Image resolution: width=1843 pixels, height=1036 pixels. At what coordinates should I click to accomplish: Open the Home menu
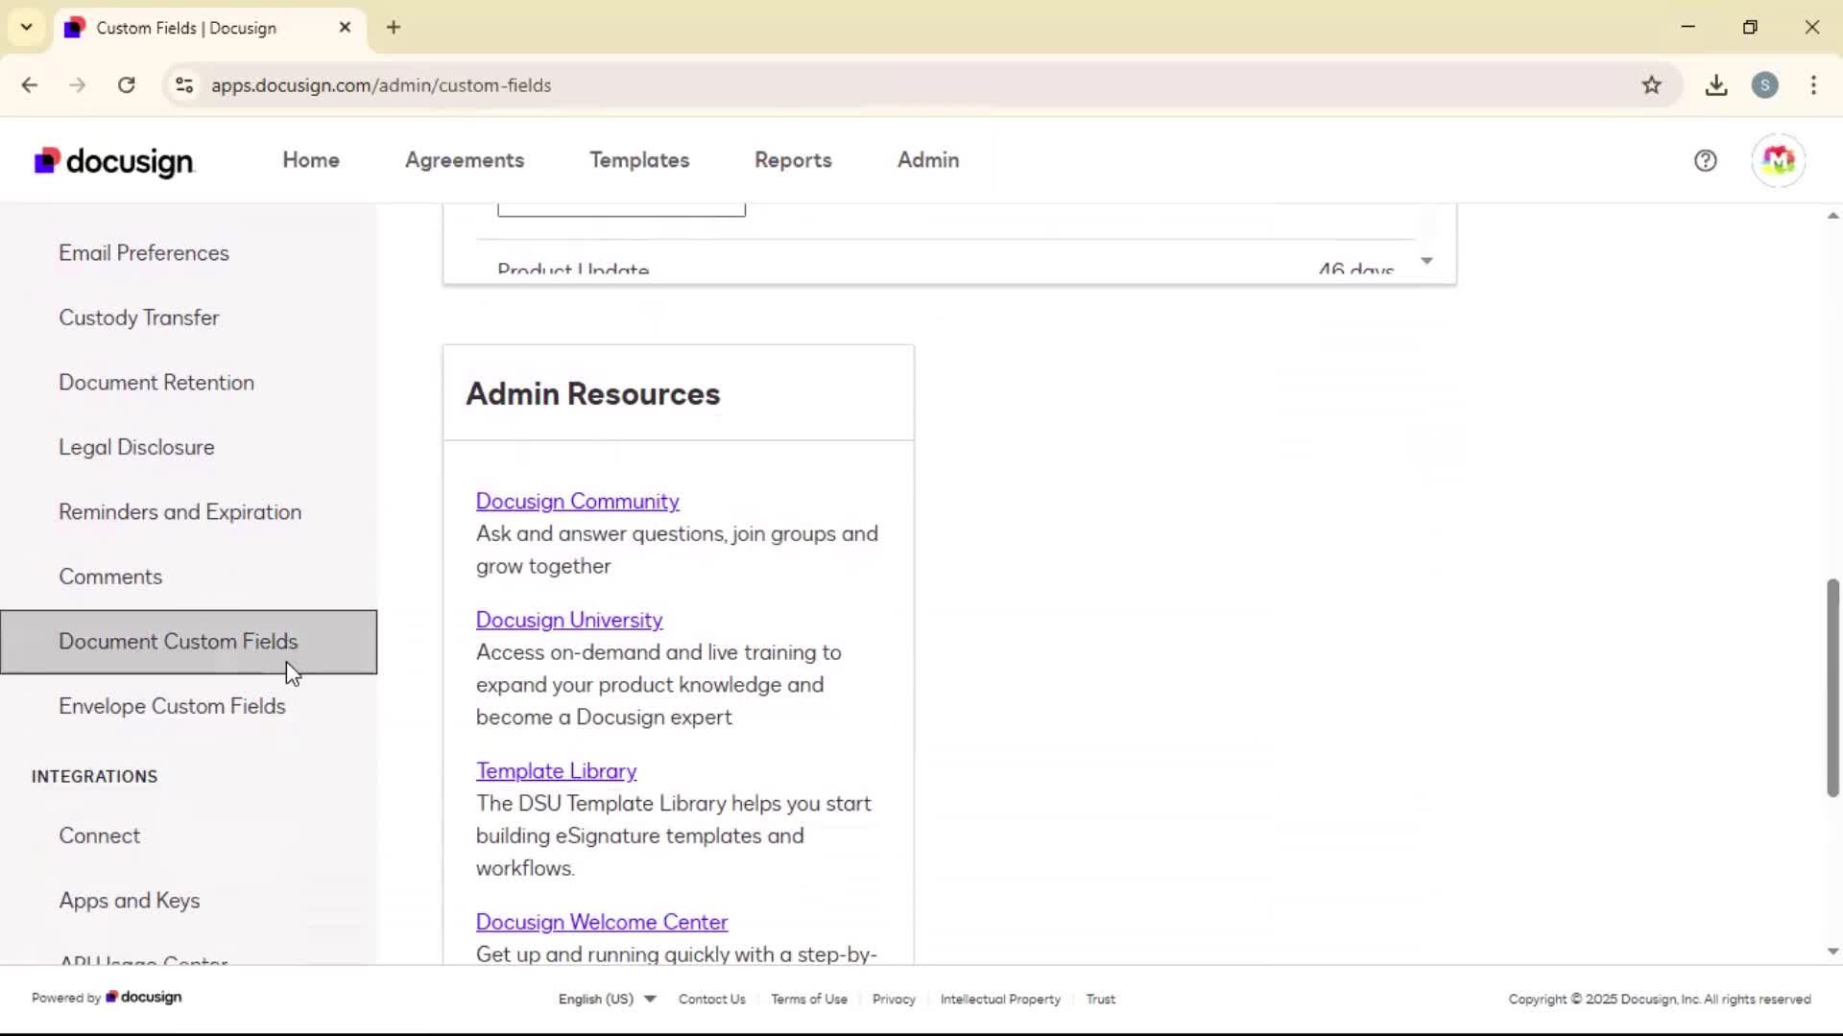point(311,160)
